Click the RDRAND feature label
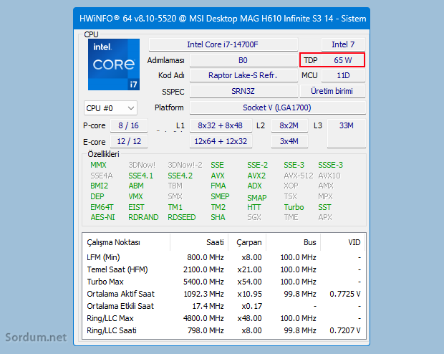 pyautogui.click(x=143, y=217)
